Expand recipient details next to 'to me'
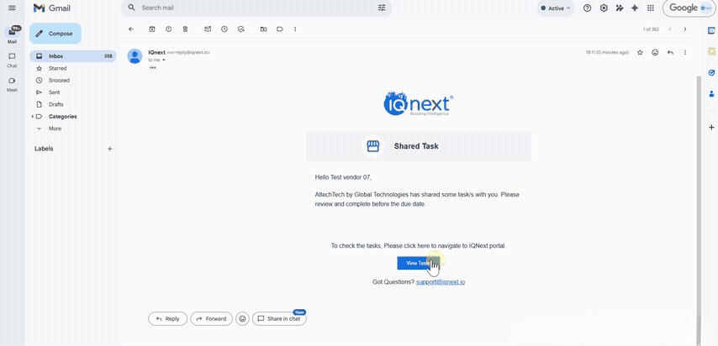The height and width of the screenshot is (346, 718). click(164, 60)
